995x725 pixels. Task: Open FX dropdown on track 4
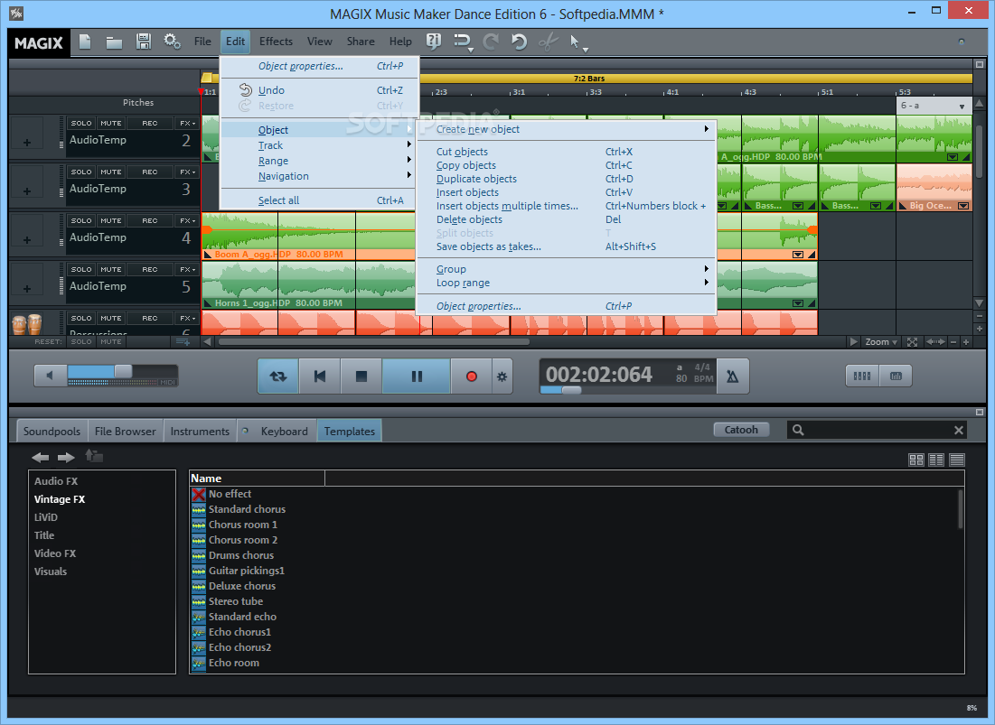pyautogui.click(x=187, y=220)
